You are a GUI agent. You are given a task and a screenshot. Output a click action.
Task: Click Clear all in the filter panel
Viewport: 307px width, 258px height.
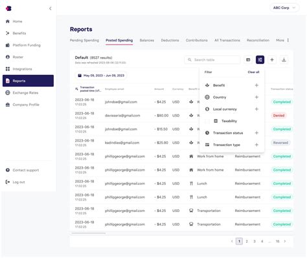click(253, 72)
